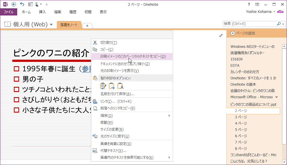Select 印刷イメージのこのページからテキストをコピー
Screen dimensions: 287x165
(x=132, y=56)
